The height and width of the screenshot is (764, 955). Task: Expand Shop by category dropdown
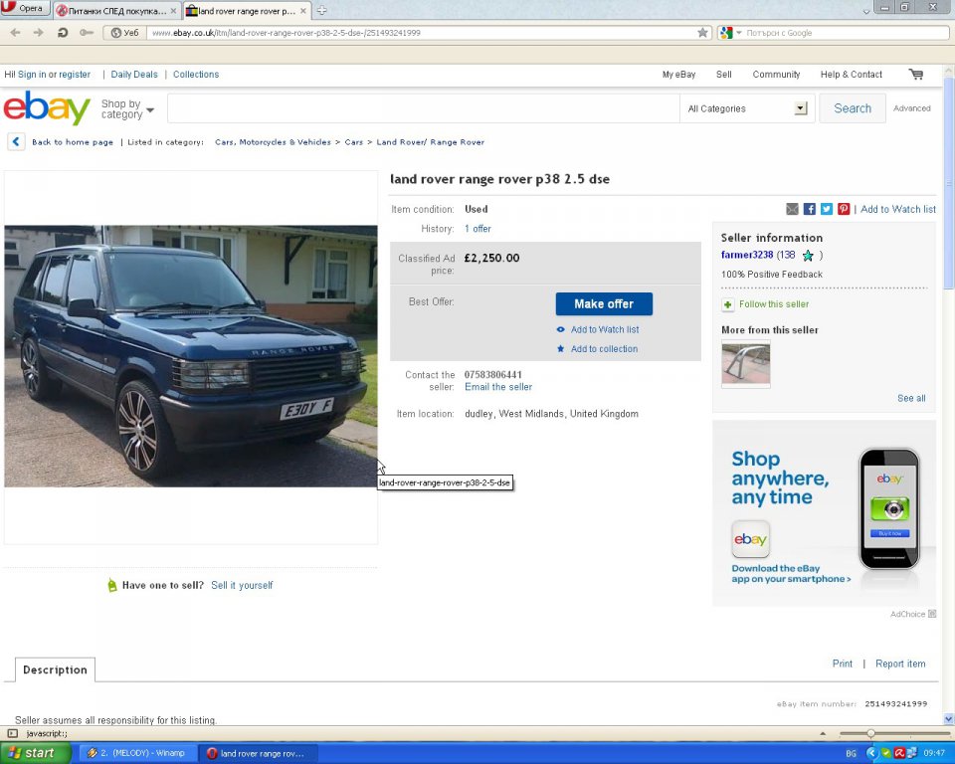tap(127, 109)
